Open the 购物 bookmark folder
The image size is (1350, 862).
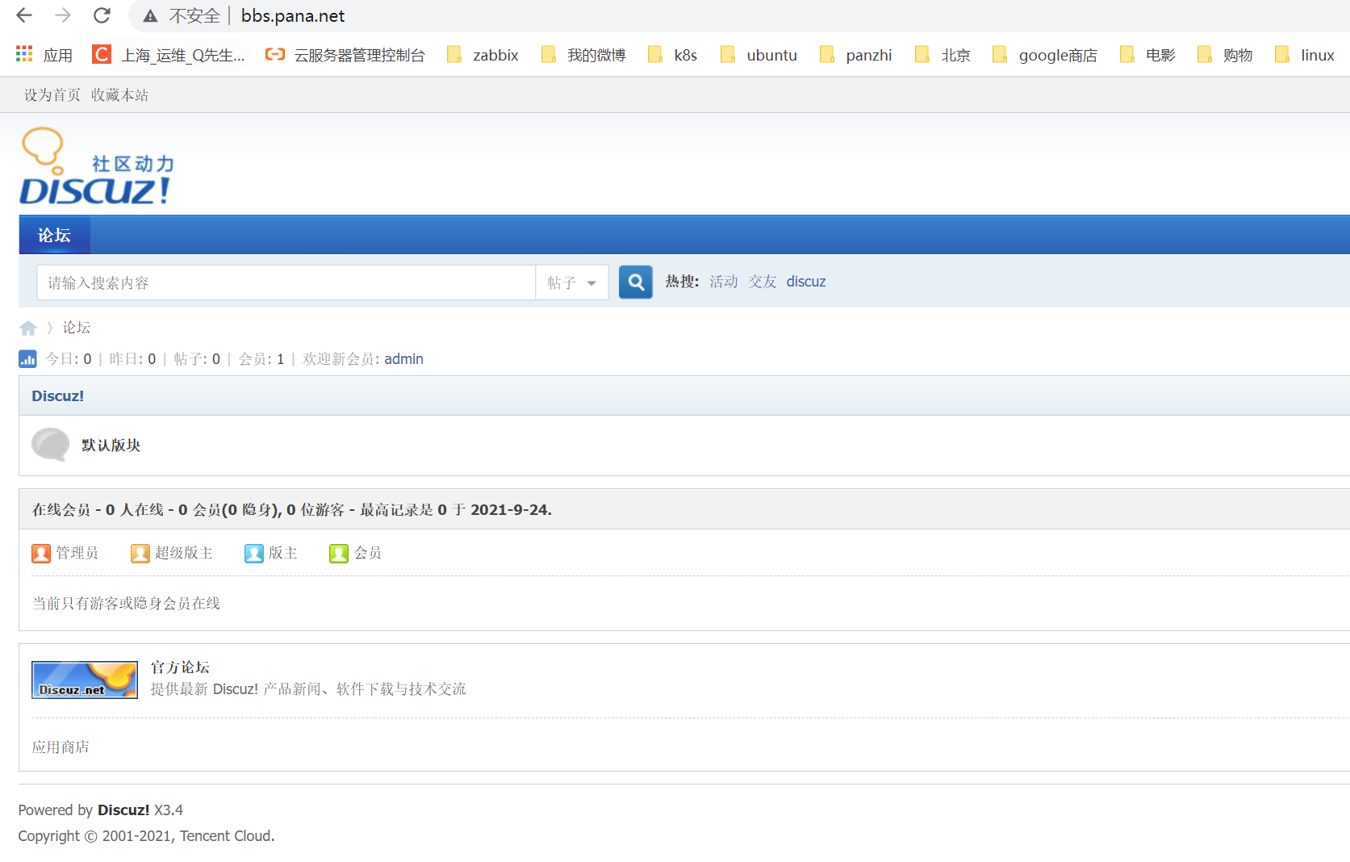[1225, 55]
